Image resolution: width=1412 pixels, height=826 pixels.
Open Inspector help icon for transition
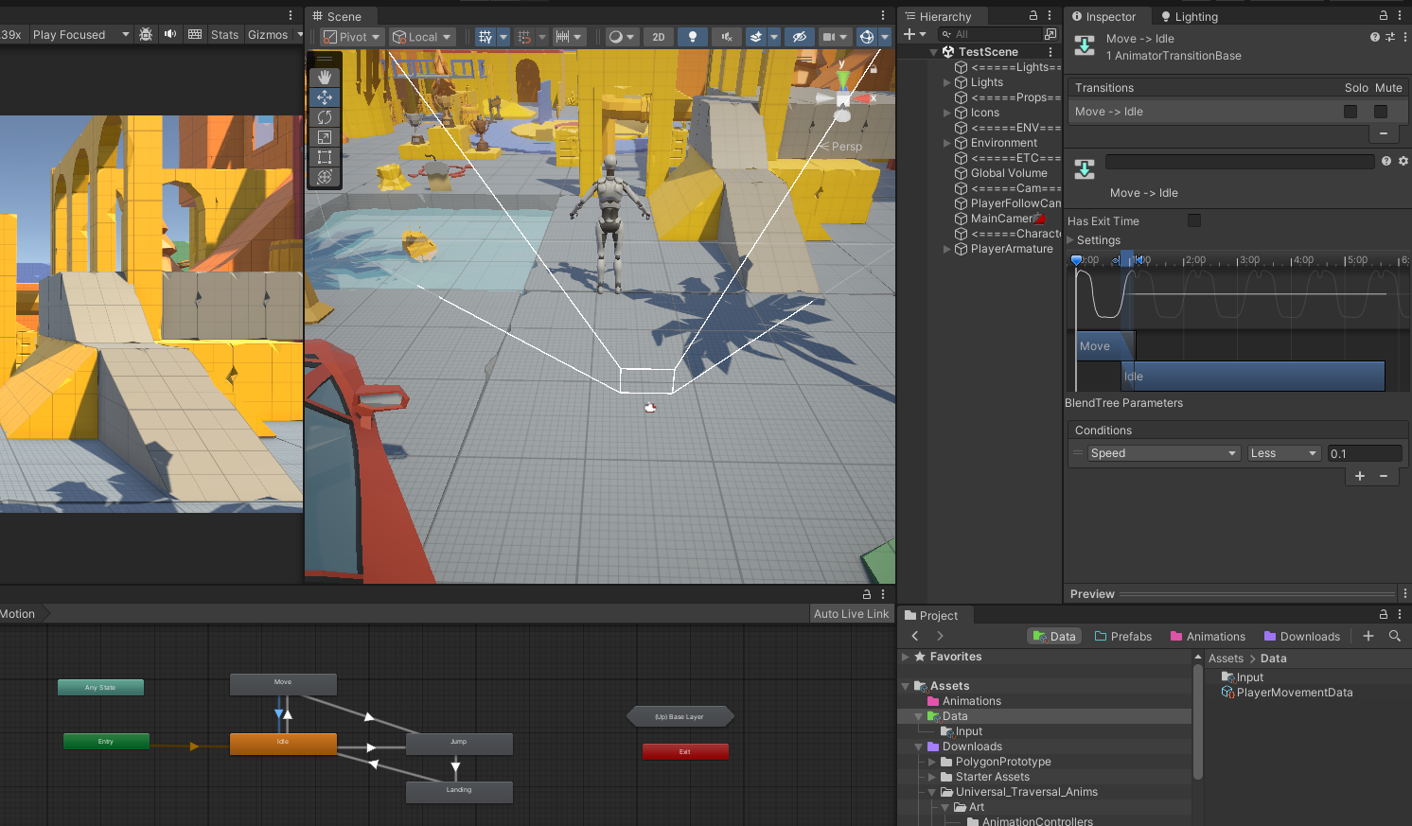tap(1375, 37)
